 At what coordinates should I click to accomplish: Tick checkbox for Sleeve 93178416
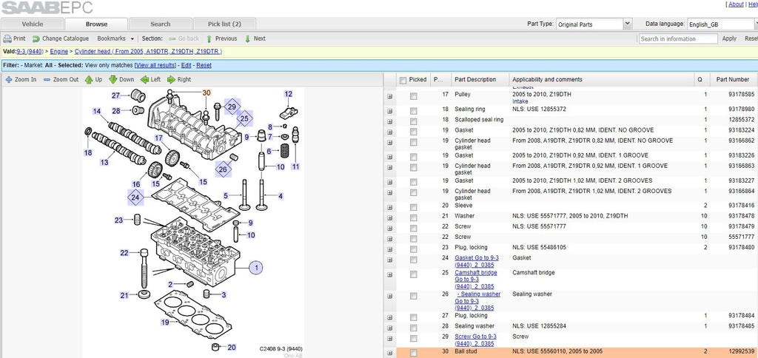(x=413, y=207)
